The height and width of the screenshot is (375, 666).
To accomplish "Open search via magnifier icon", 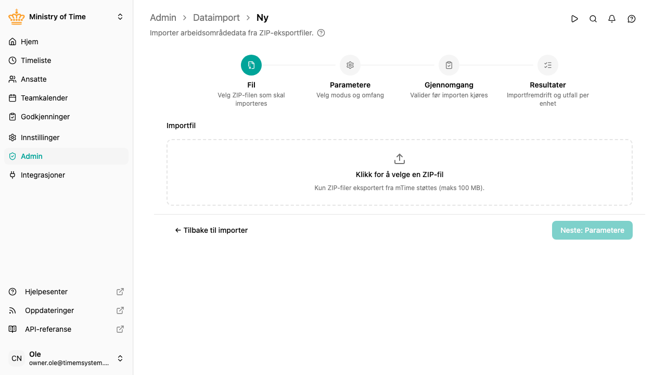I will 593,19.
